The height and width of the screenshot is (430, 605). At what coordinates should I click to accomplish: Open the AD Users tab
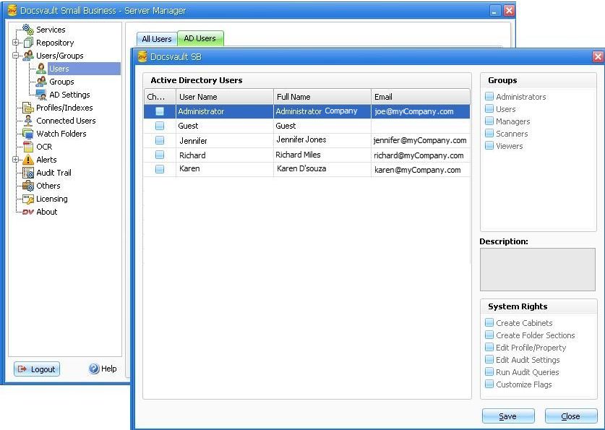(x=200, y=38)
